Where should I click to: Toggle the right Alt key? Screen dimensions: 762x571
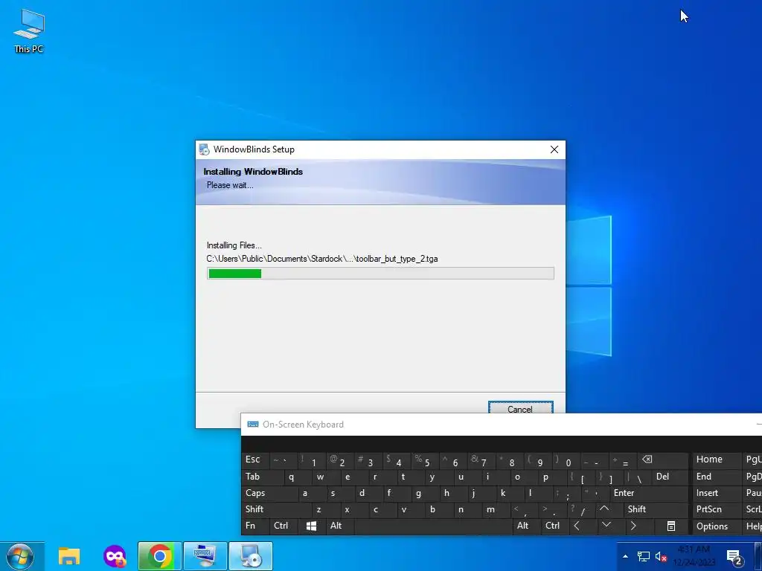[527, 526]
